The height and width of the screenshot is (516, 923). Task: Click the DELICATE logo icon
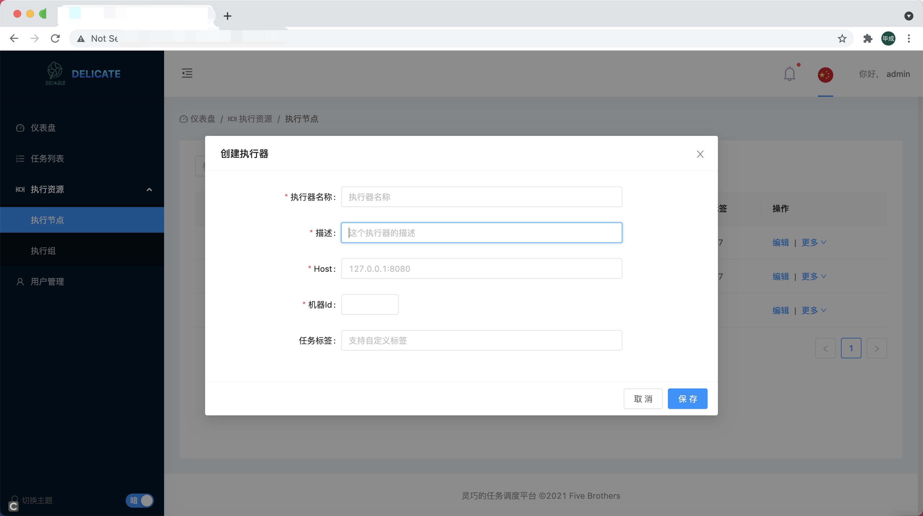click(55, 73)
